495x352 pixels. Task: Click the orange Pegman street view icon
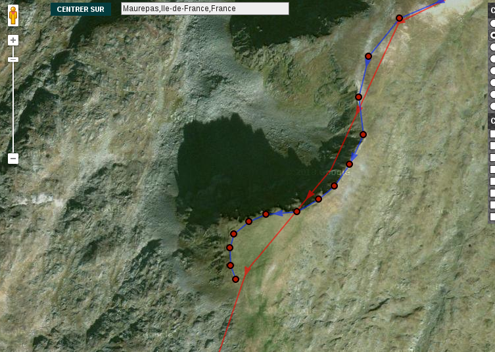click(12, 16)
